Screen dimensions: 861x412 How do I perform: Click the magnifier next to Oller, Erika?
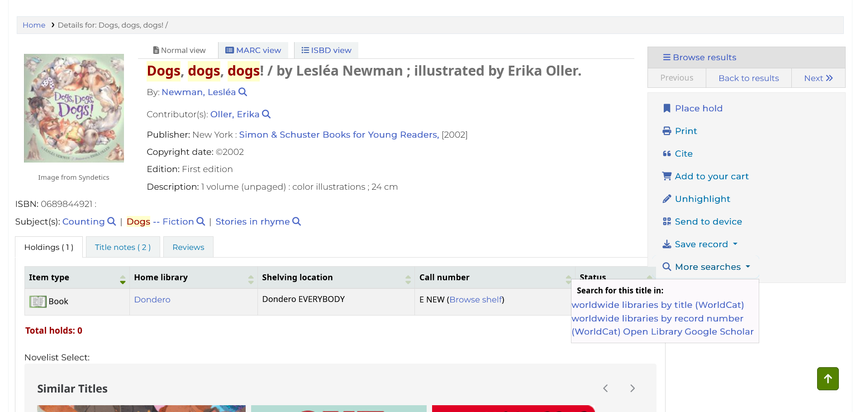point(266,114)
